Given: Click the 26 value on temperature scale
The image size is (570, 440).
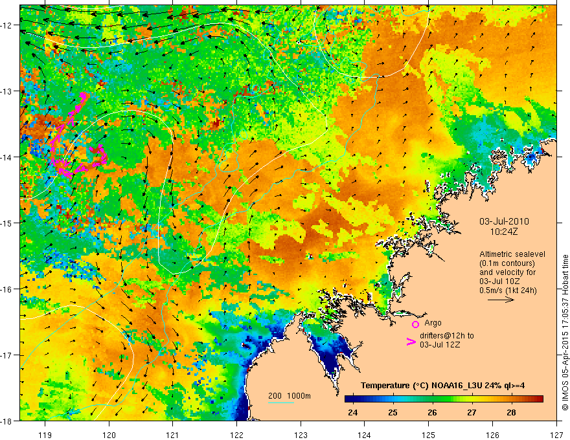Looking at the screenshot, I should pyautogui.click(x=432, y=412).
